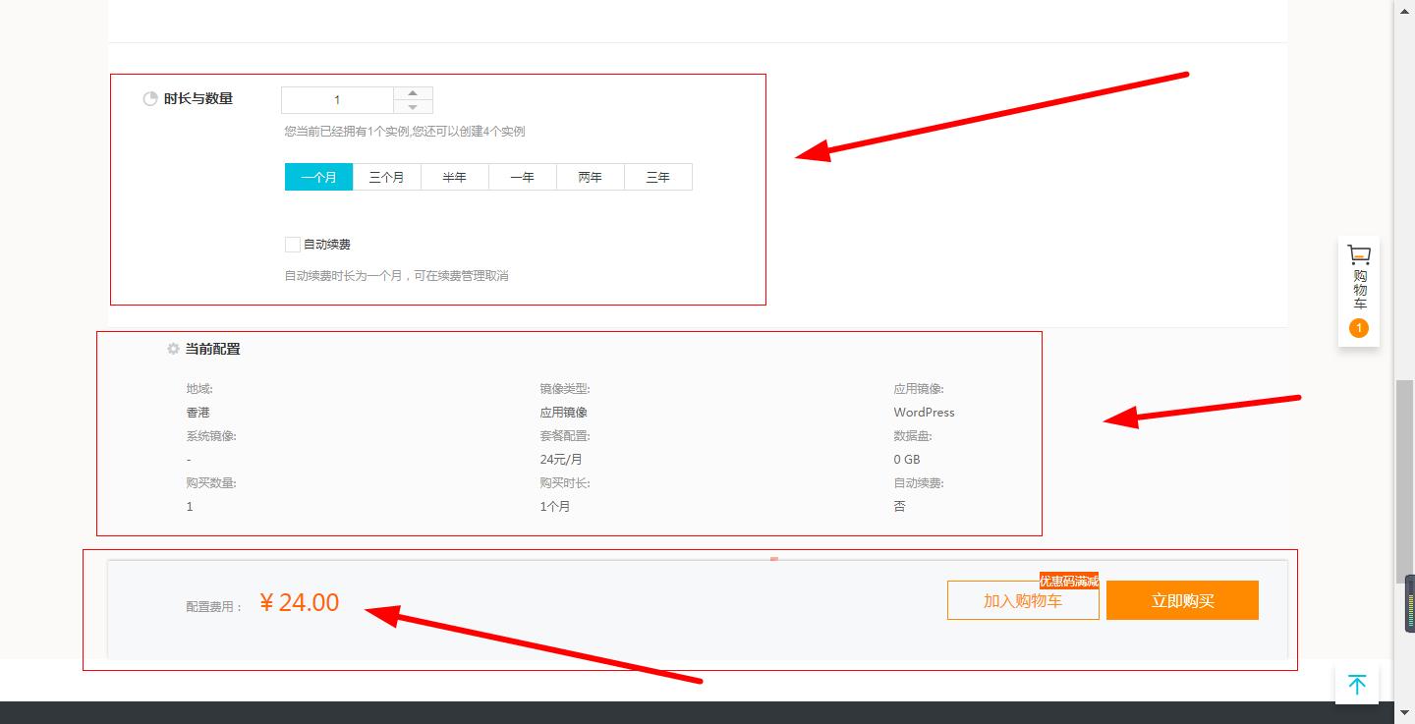This screenshot has width=1415, height=724.
Task: Increase instance quantity with up arrow
Action: (413, 93)
